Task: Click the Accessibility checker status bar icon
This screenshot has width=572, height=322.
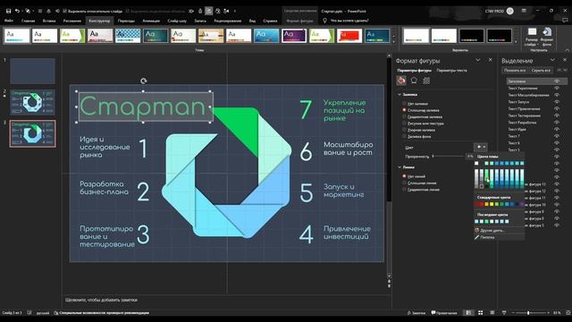Action: point(55,313)
